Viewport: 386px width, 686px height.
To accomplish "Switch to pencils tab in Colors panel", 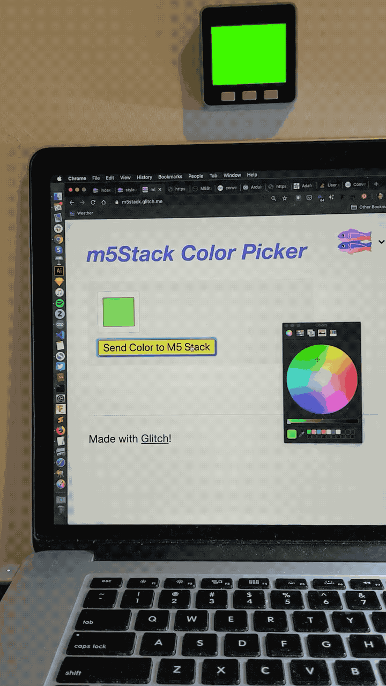I will point(333,333).
